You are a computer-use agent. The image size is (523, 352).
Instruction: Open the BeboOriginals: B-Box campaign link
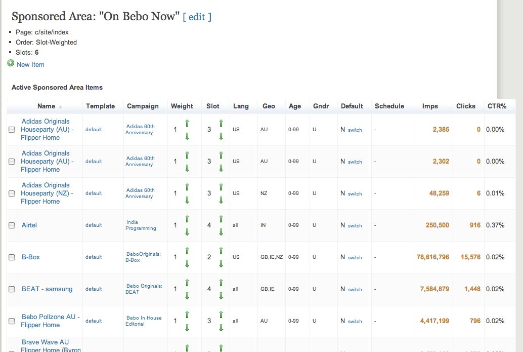click(x=143, y=257)
